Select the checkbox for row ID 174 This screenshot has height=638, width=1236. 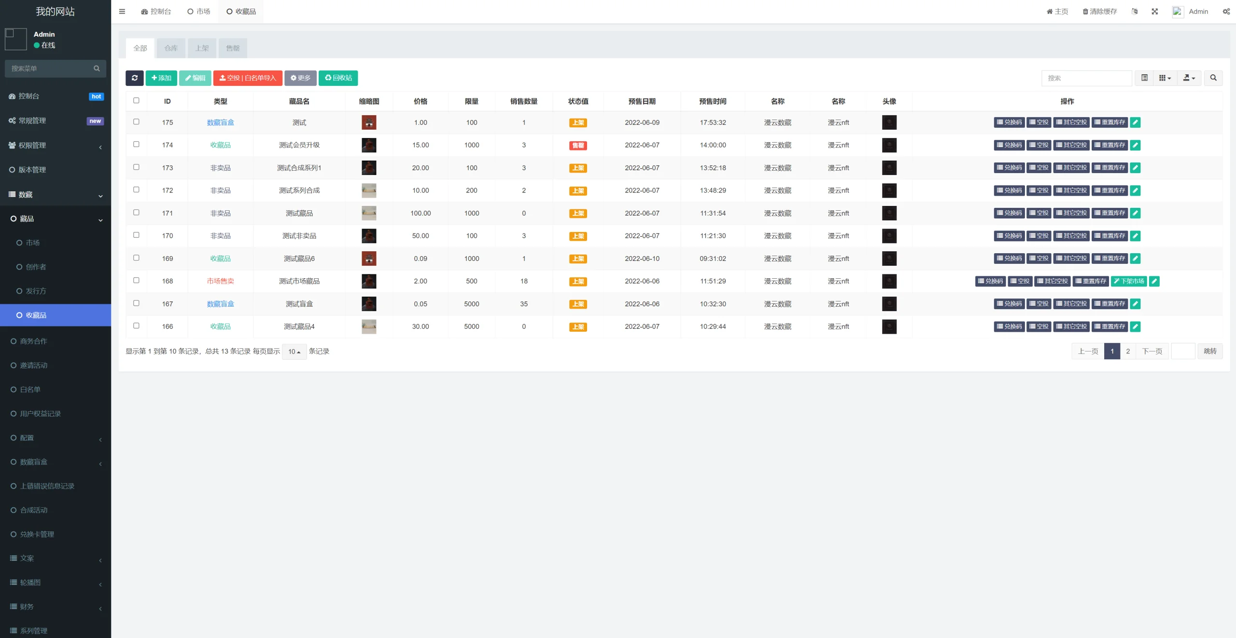[x=136, y=144]
